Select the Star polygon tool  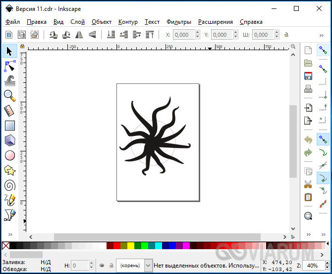click(x=10, y=170)
